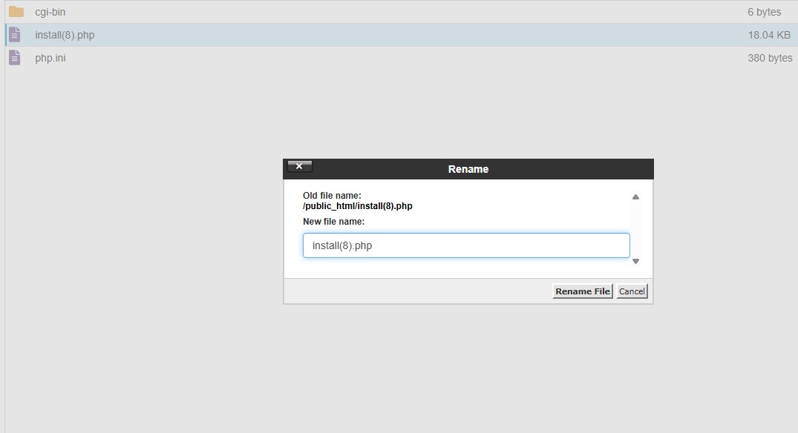Focus the New file name input field
This screenshot has width=798, height=433.
pyautogui.click(x=466, y=245)
